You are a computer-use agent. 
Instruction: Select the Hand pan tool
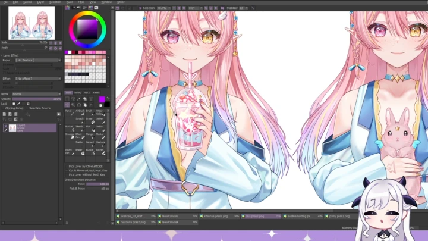click(x=85, y=105)
